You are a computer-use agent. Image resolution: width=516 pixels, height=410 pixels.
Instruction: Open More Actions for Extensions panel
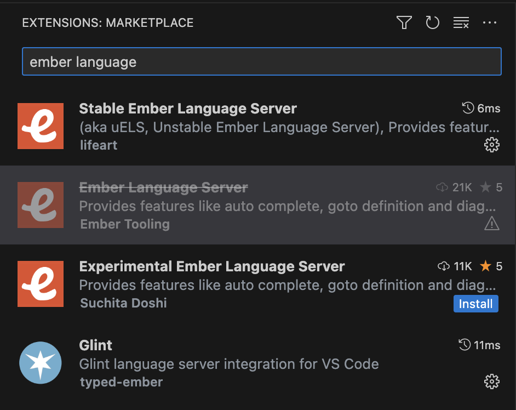point(490,22)
